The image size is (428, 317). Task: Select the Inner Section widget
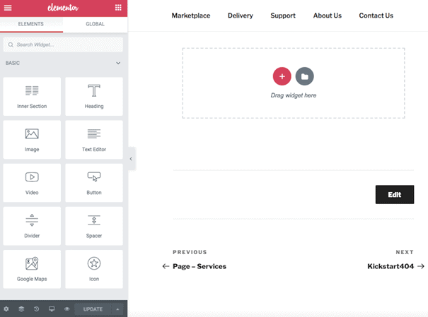(32, 97)
